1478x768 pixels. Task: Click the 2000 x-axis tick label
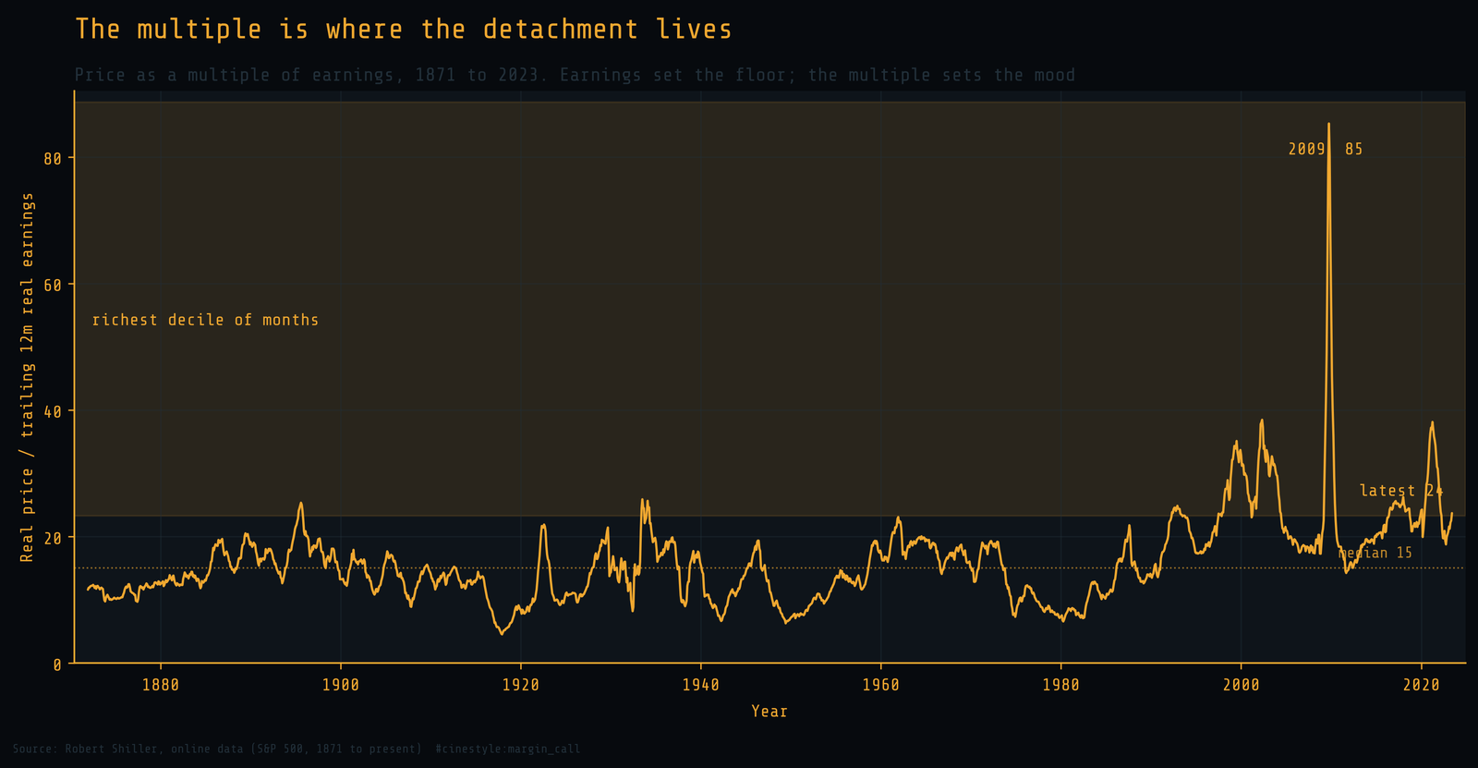[x=1241, y=685]
